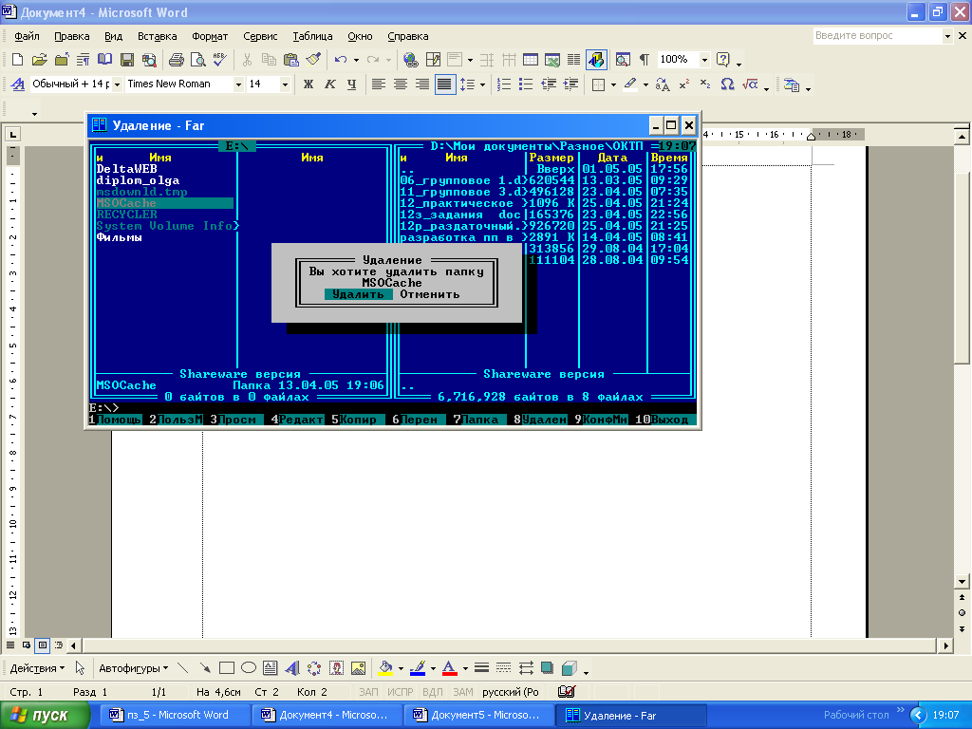Open the Вставка menu
Image resolution: width=972 pixels, height=729 pixels.
pyautogui.click(x=157, y=36)
